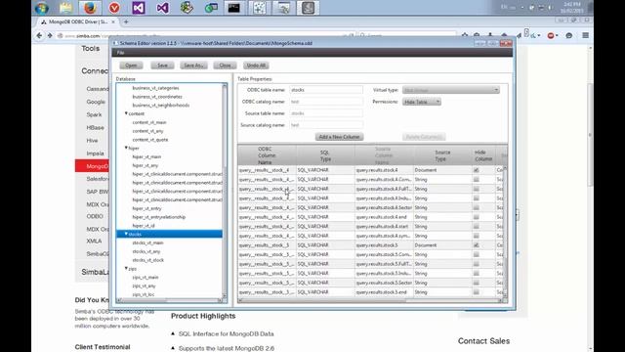This screenshot has width=625, height=352.
Task: Select hiper_vt_entry in tree
Action: 147,208
